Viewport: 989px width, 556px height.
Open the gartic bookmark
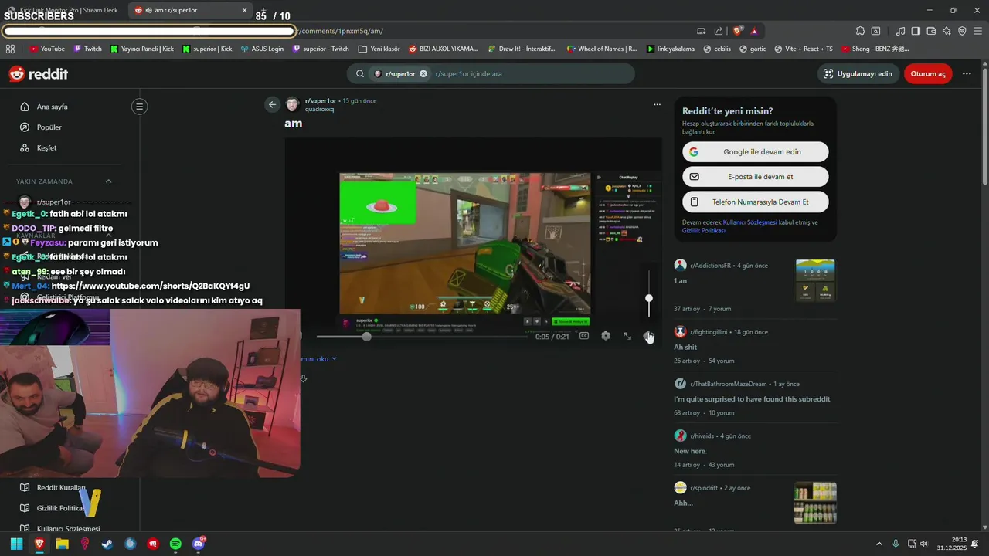click(x=753, y=49)
